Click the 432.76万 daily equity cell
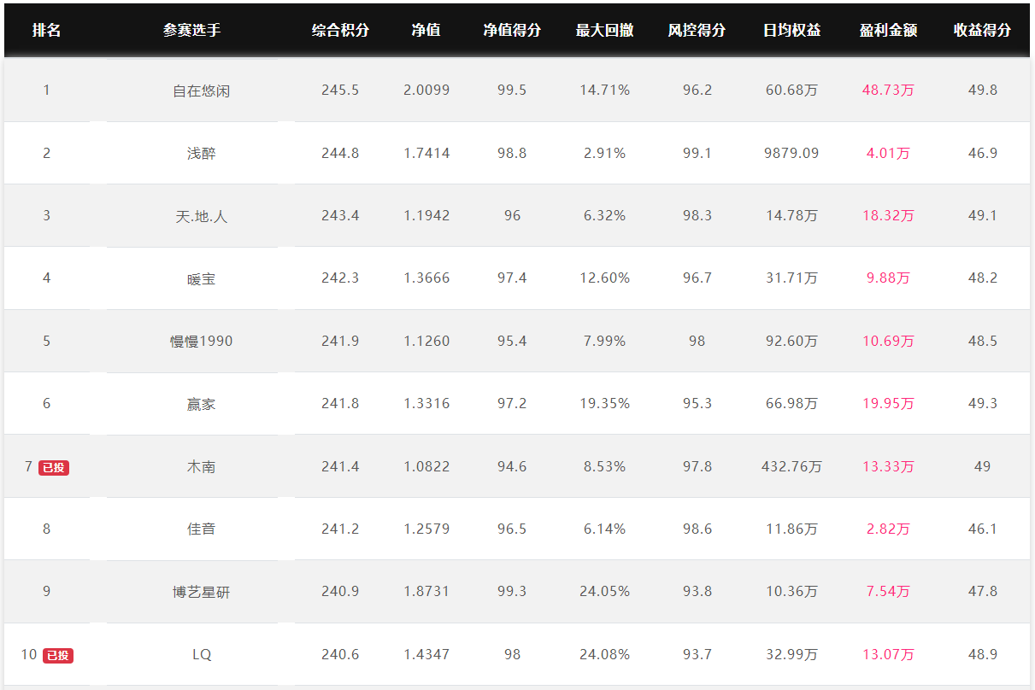Screen dimensions: 1035x690 791,467
